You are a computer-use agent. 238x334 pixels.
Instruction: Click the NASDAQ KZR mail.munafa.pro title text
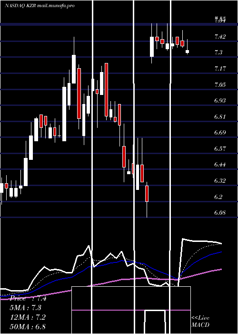click(40, 6)
